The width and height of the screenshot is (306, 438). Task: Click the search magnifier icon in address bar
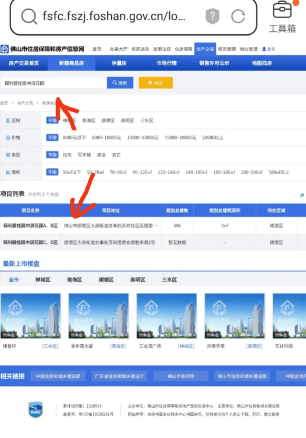coord(29,16)
